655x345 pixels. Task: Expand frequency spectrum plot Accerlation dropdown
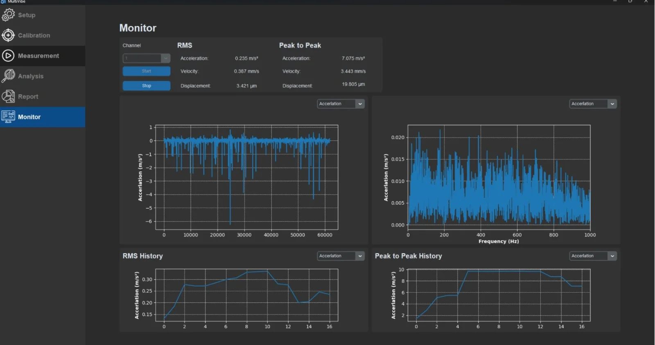593,104
